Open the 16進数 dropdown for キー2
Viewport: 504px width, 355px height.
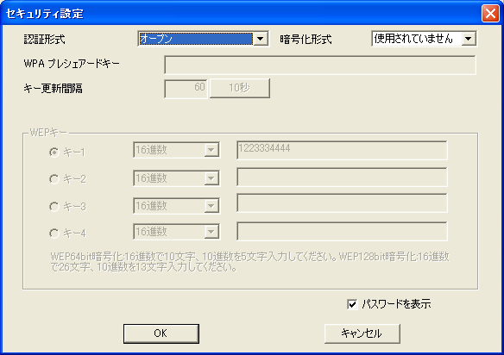176,178
